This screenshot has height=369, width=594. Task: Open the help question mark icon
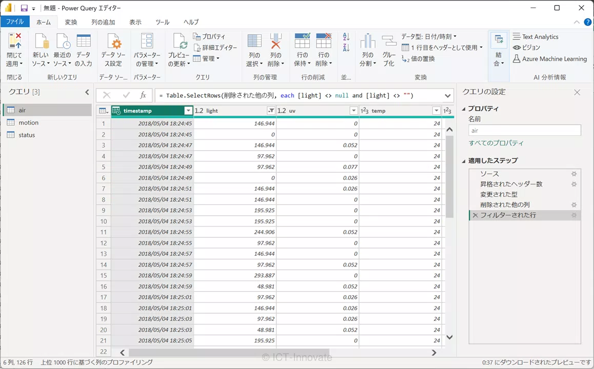pos(587,22)
